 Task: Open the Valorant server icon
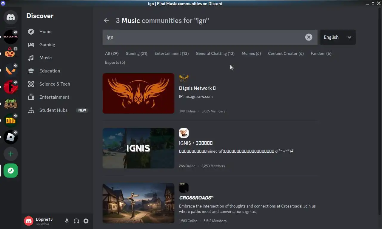coord(11,70)
